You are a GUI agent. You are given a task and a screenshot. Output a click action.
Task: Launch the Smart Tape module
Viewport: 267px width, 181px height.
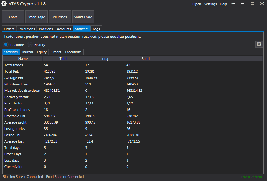click(36, 17)
